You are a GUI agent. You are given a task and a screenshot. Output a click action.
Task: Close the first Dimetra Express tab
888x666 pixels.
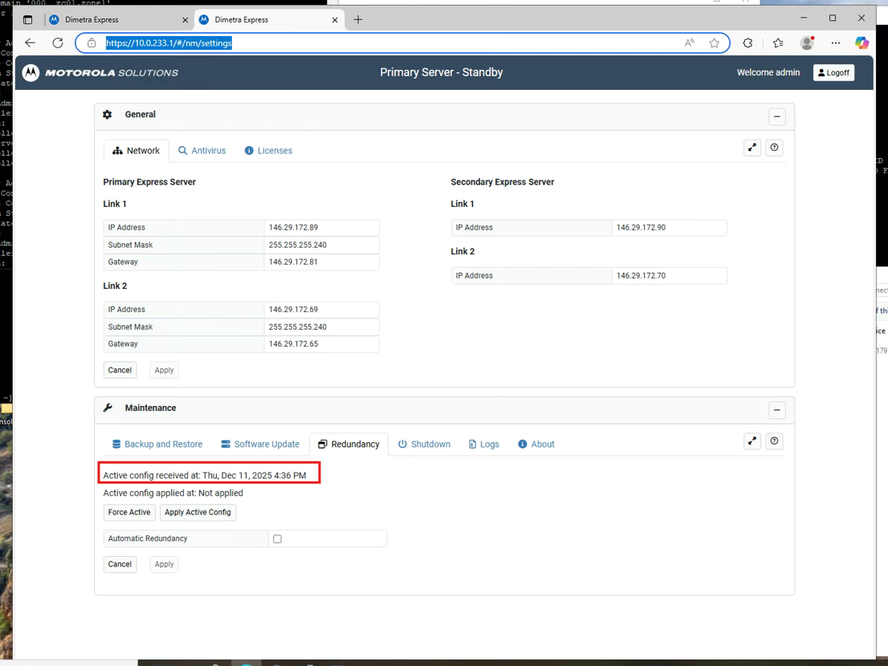tap(185, 20)
